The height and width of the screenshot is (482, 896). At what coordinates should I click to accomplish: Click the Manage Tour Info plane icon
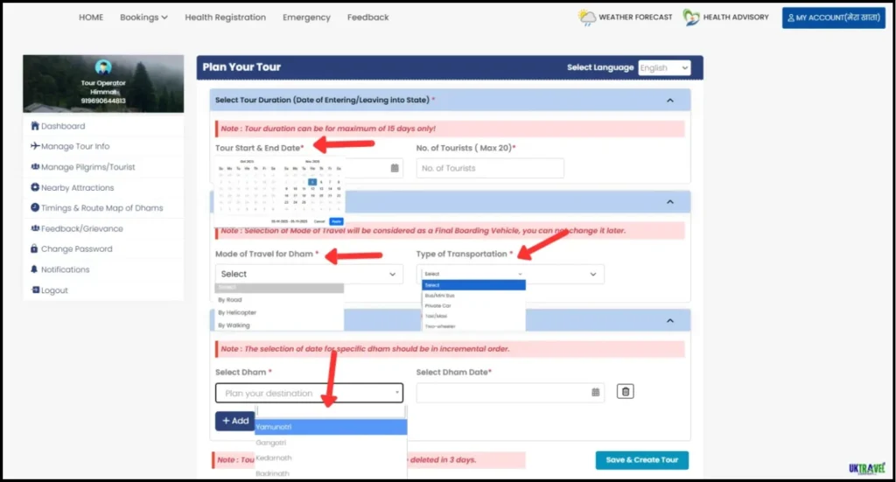coord(35,146)
